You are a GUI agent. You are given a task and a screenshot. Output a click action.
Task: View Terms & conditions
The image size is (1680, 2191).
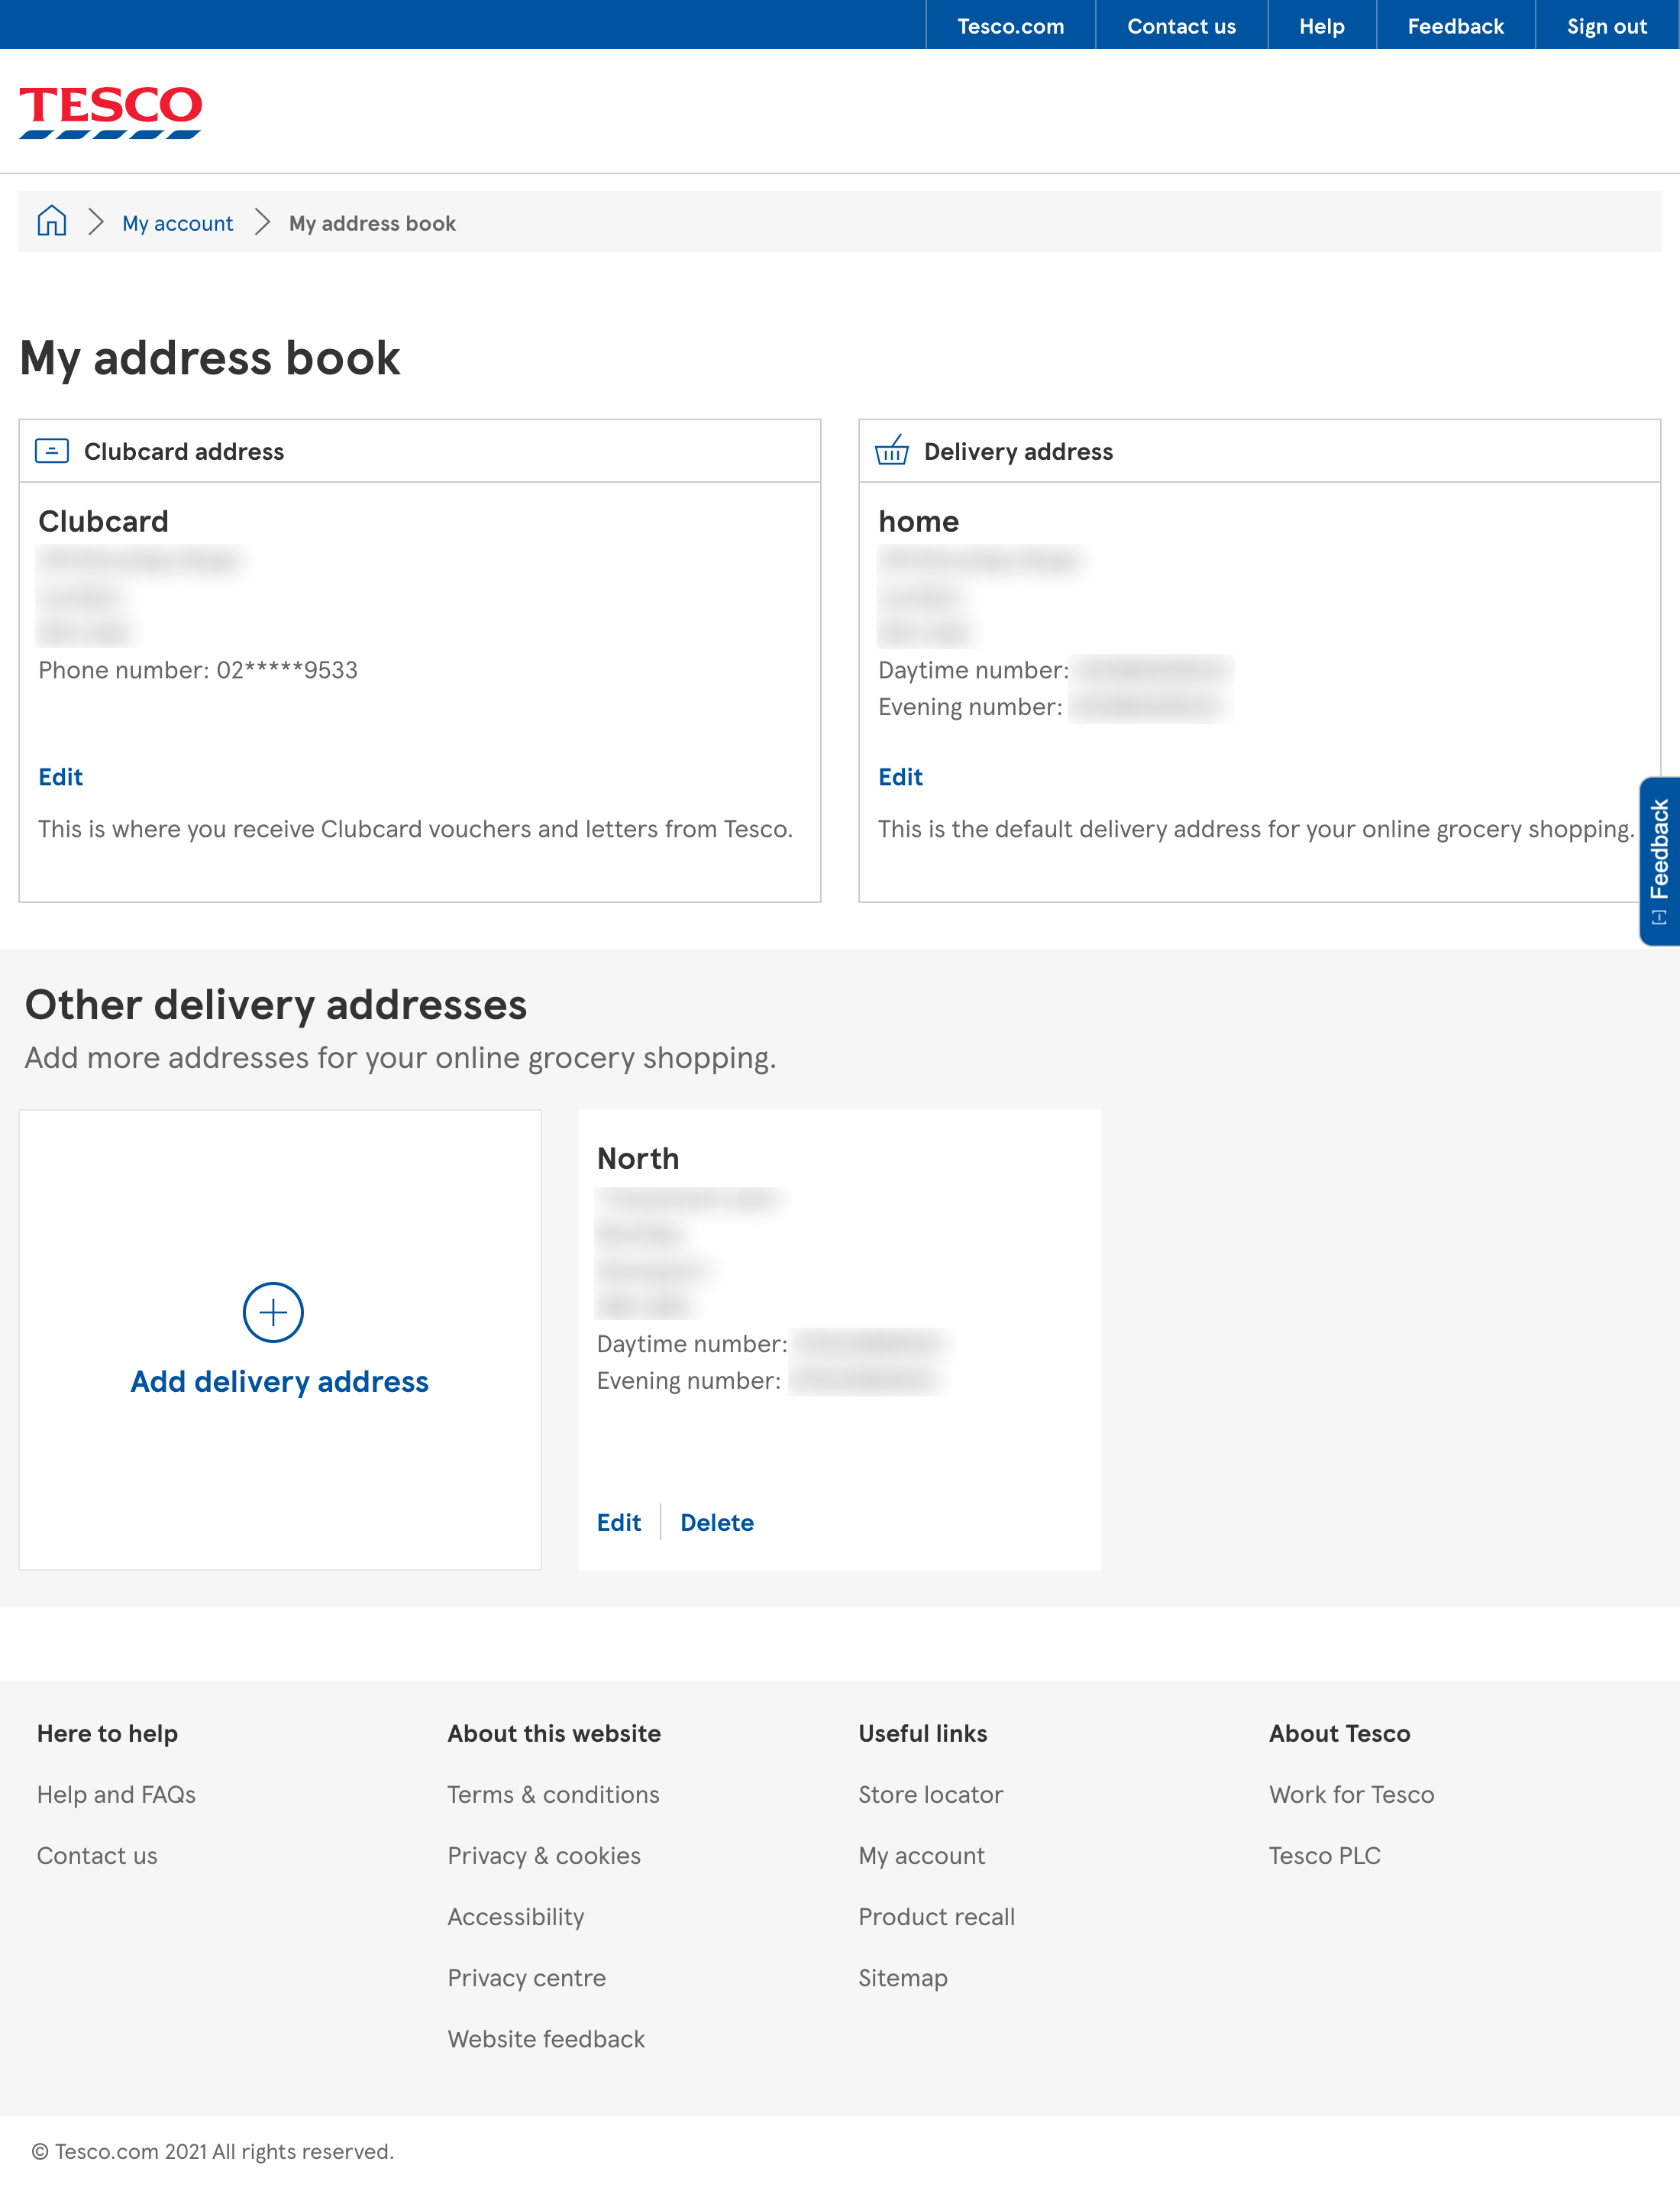pos(553,1794)
